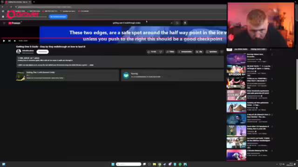Save the video with Speichern button
298x167 pixels.
pyautogui.click(x=212, y=51)
